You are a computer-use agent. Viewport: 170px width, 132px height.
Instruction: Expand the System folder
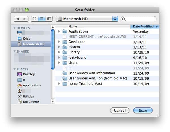click(x=59, y=47)
